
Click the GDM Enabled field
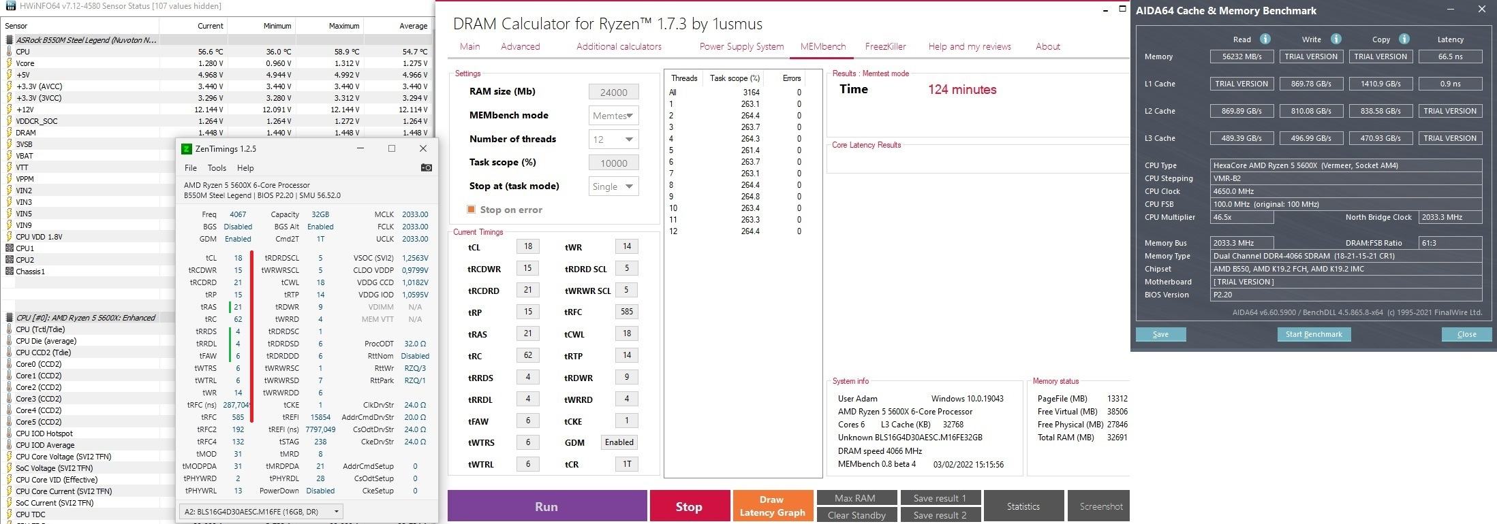click(619, 442)
